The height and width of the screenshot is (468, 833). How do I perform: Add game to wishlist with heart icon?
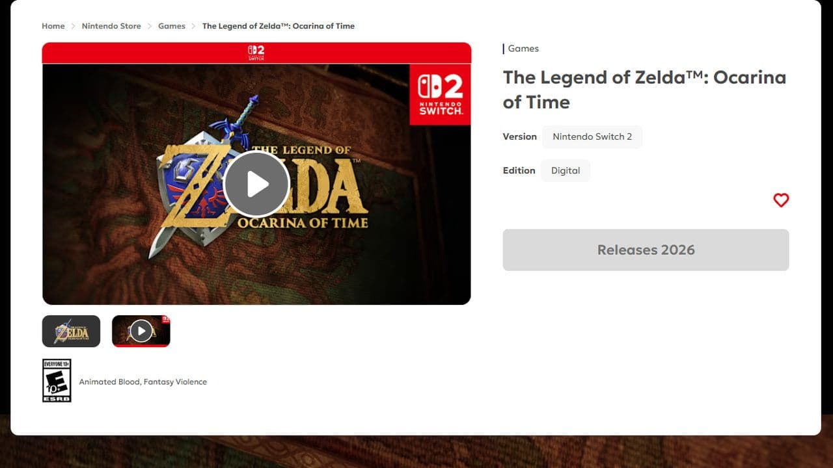781,200
